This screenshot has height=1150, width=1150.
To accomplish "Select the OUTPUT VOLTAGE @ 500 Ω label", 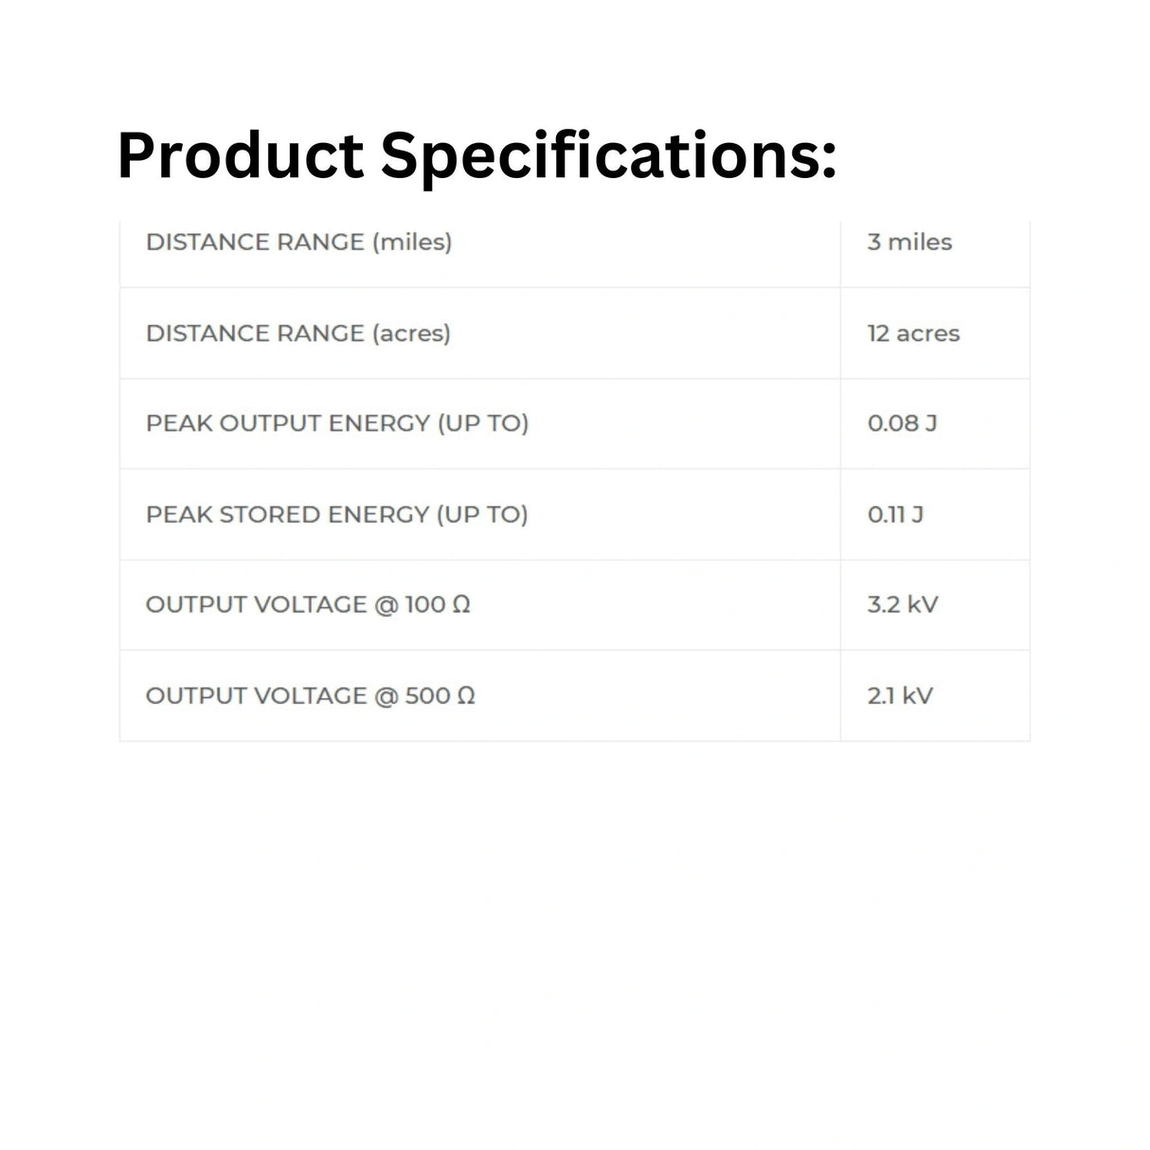I will [310, 695].
